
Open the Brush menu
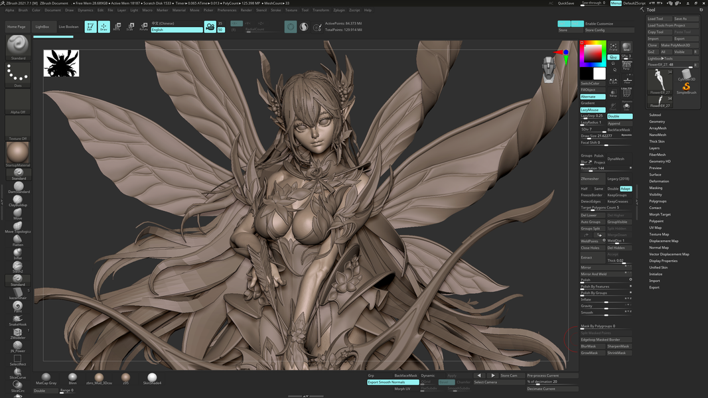click(23, 10)
